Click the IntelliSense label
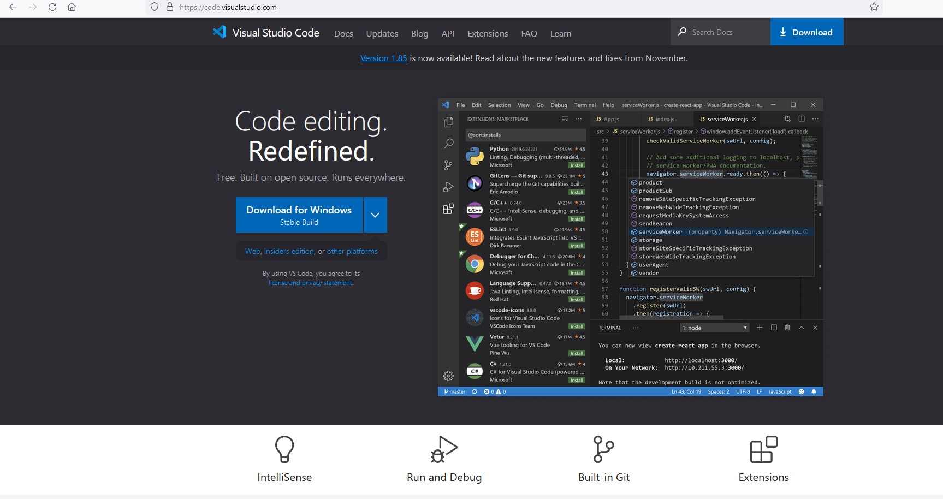Image resolution: width=943 pixels, height=499 pixels. [x=284, y=477]
